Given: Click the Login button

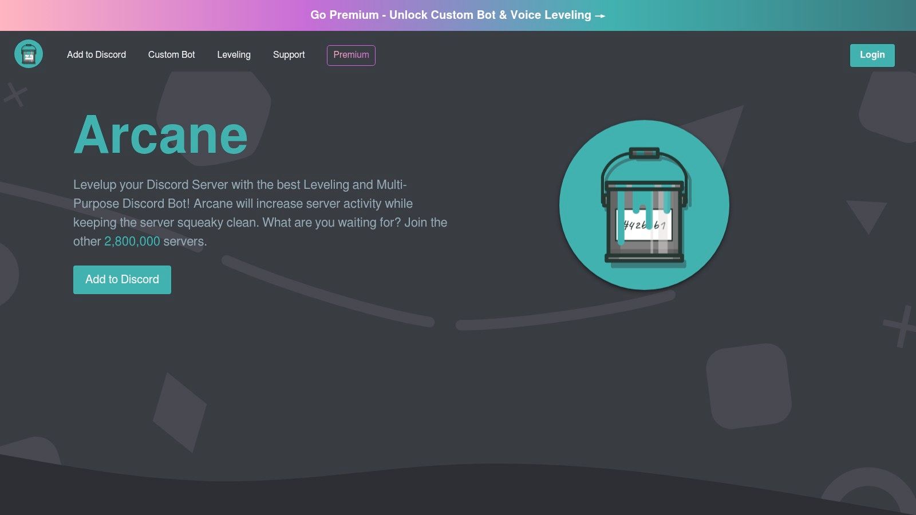Looking at the screenshot, I should pos(872,55).
